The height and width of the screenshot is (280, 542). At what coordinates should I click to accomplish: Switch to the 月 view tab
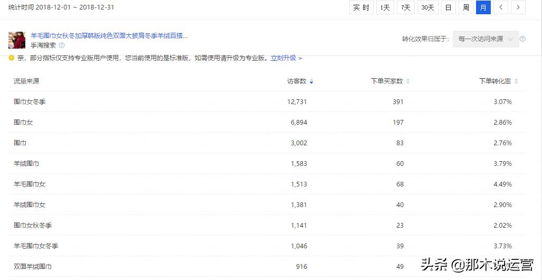coord(483,7)
